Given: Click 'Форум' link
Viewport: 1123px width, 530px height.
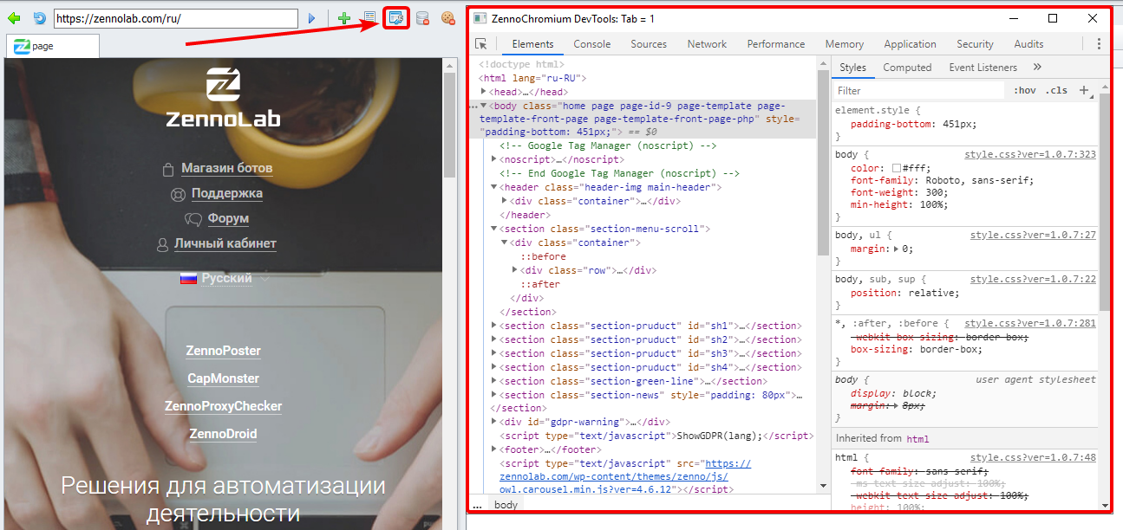Looking at the screenshot, I should (x=228, y=218).
